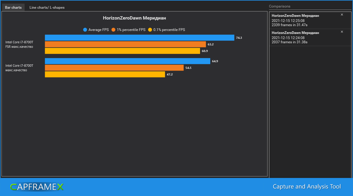Open the Line charts/ L-shapes tab
Viewport: 353px width, 196px height.
coord(47,8)
